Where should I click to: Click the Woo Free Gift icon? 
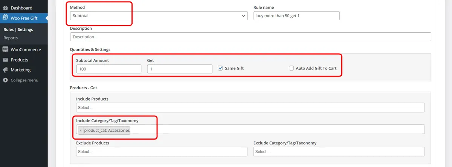coord(5,17)
